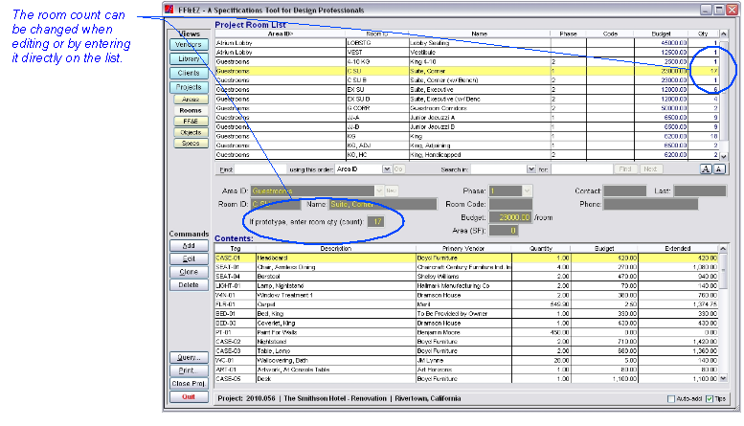
Task: Click the Delete command button
Action: [x=189, y=285]
